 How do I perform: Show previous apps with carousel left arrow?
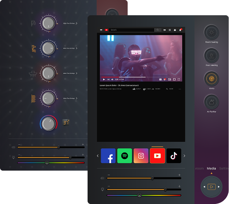(x=98, y=156)
